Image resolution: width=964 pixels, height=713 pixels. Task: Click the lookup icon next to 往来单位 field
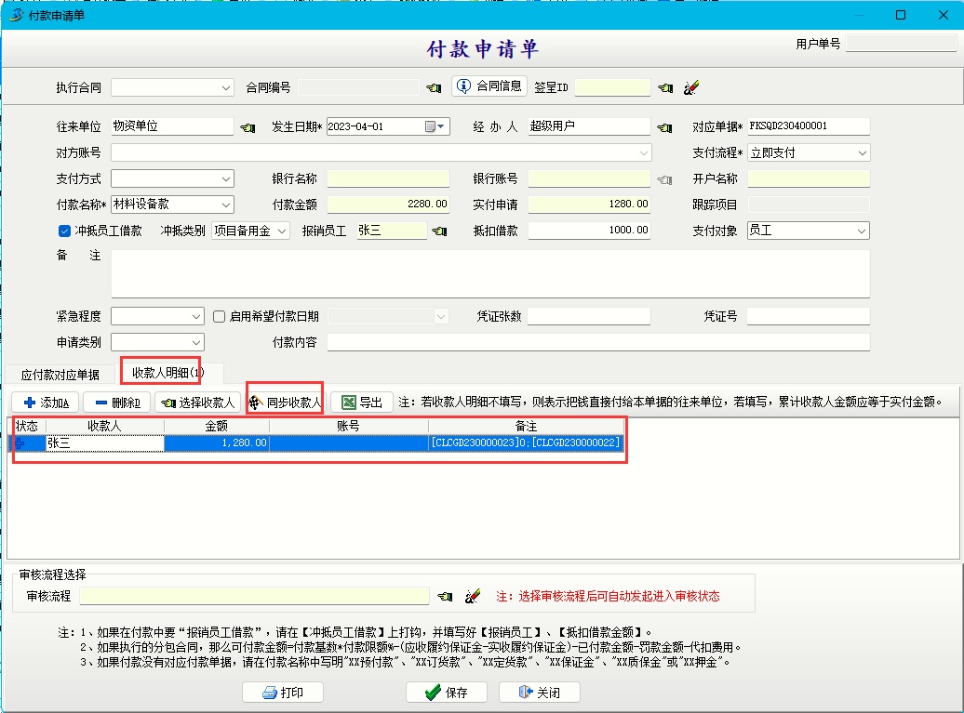247,127
